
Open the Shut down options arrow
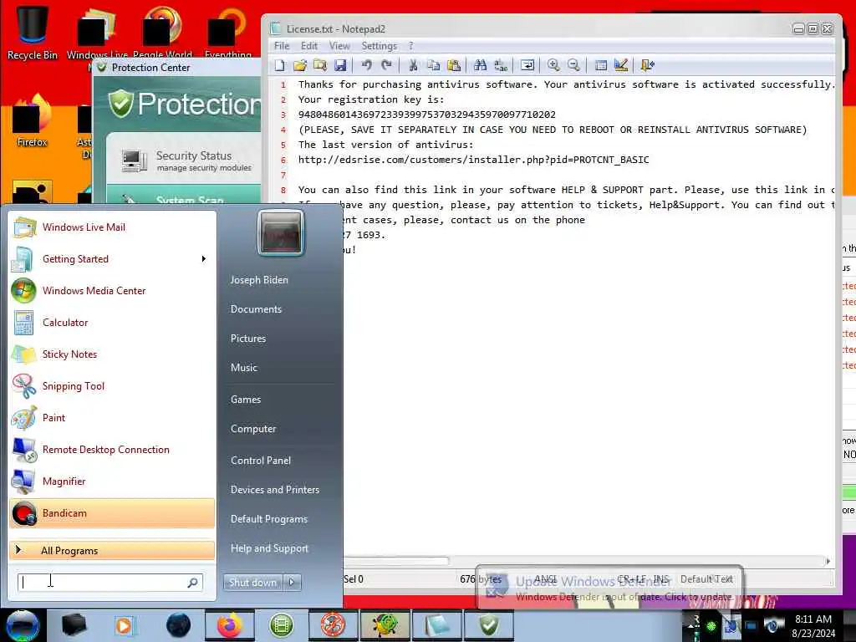pos(292,583)
